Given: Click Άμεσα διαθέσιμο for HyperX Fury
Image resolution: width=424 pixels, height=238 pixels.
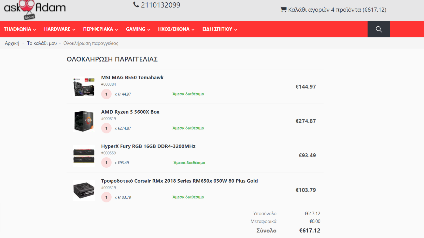Looking at the screenshot, I should (x=189, y=163).
